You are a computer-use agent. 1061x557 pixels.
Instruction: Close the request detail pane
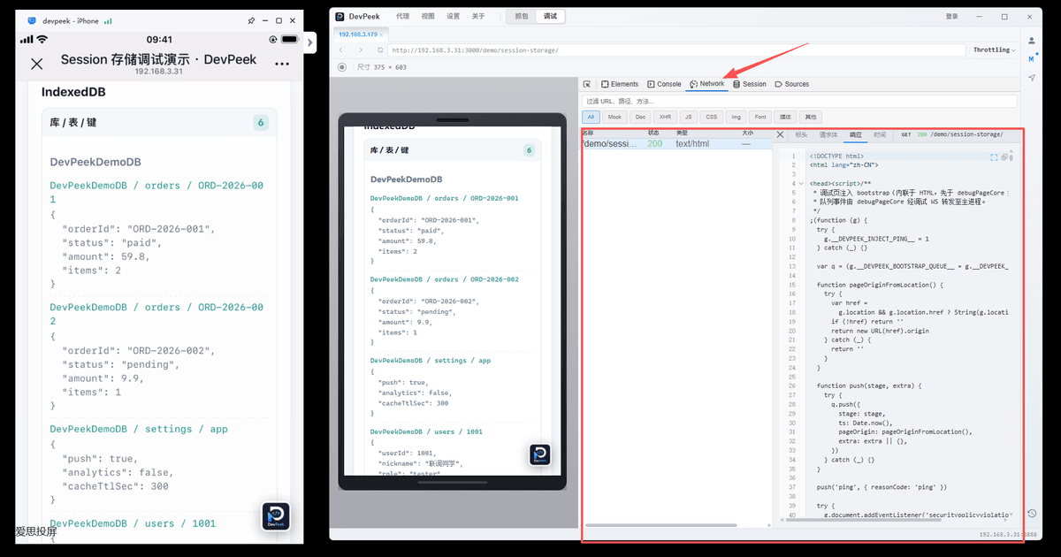point(780,134)
